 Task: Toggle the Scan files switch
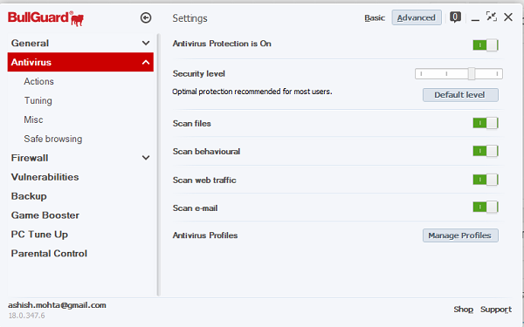point(486,123)
